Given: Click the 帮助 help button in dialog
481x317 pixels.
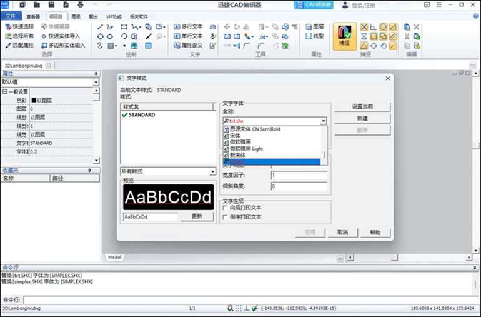Looking at the screenshot, I should click(x=375, y=233).
